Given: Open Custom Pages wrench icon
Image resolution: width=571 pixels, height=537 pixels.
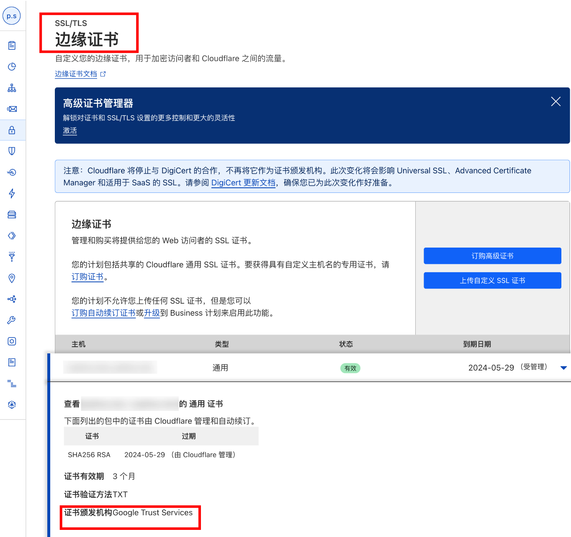Looking at the screenshot, I should pos(12,320).
